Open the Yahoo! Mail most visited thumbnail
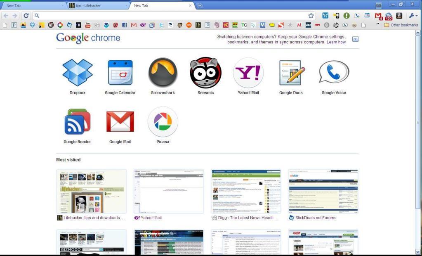 click(x=168, y=191)
